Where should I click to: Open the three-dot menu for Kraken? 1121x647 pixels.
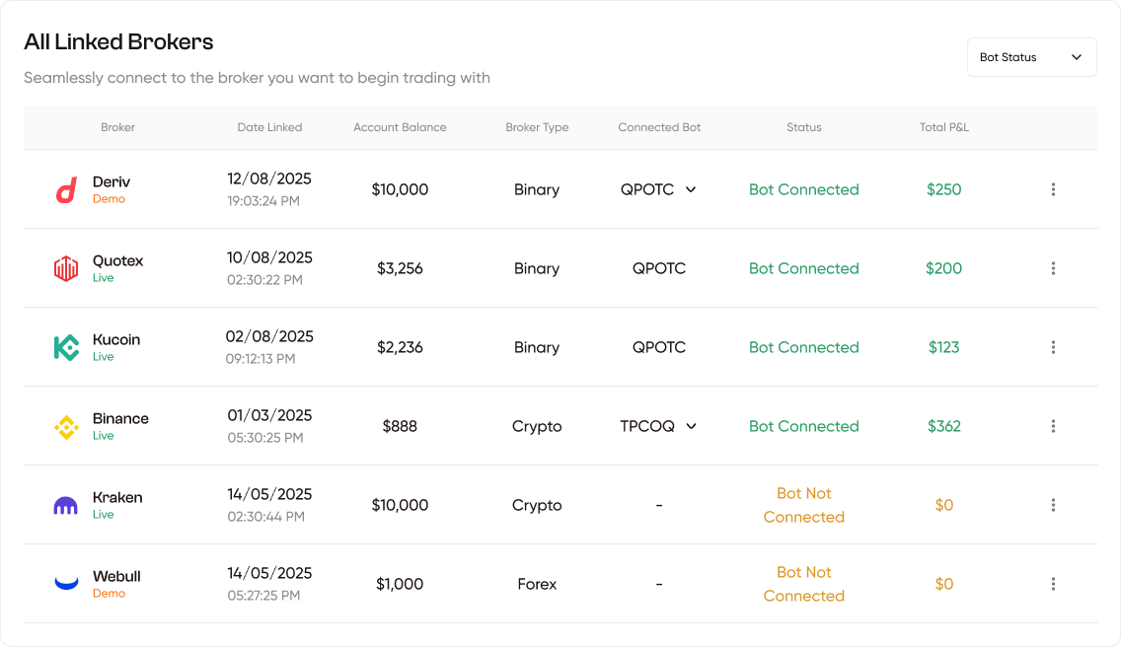(1053, 505)
